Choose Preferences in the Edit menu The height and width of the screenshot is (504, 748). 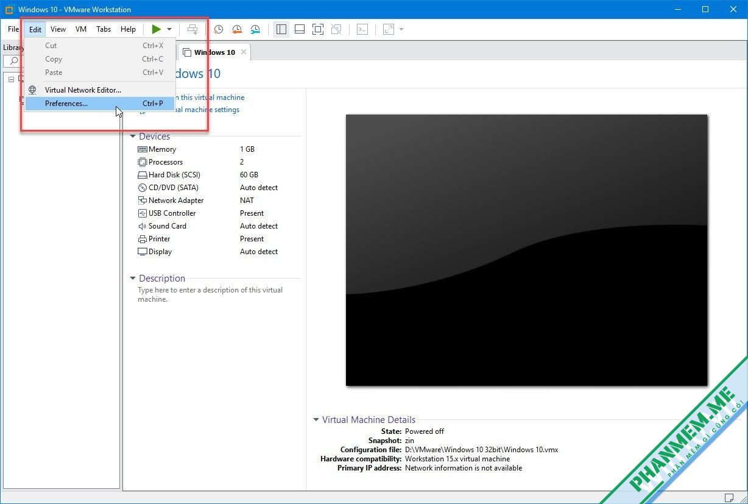tap(100, 104)
